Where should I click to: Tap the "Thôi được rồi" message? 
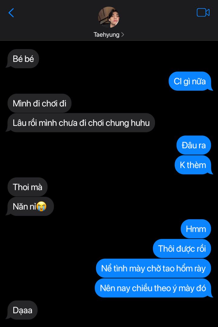[182, 248]
